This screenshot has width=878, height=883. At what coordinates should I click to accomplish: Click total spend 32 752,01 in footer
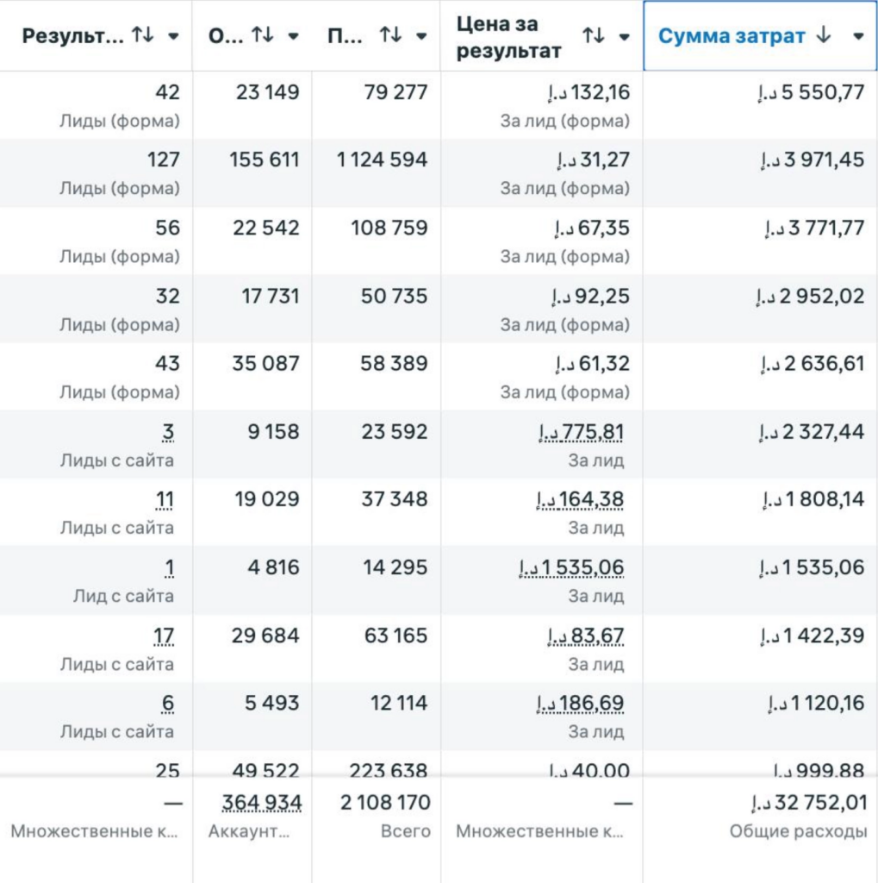tap(808, 803)
